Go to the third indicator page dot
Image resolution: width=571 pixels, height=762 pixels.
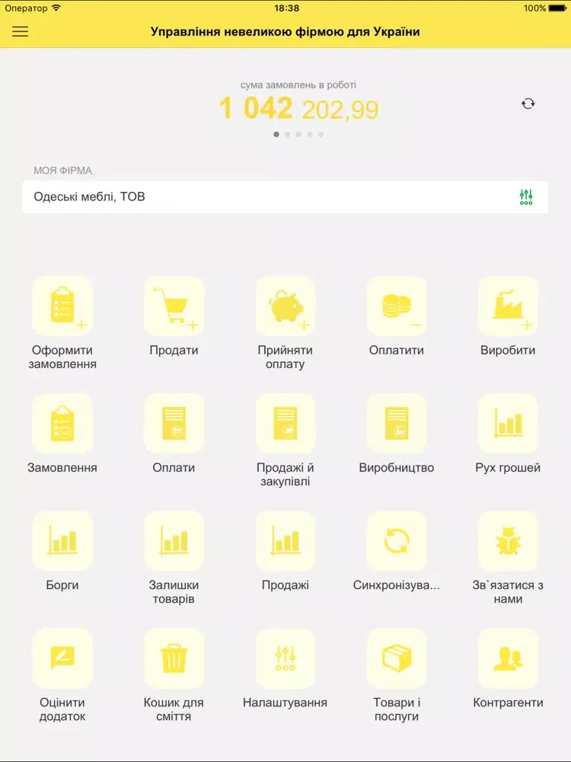[298, 135]
